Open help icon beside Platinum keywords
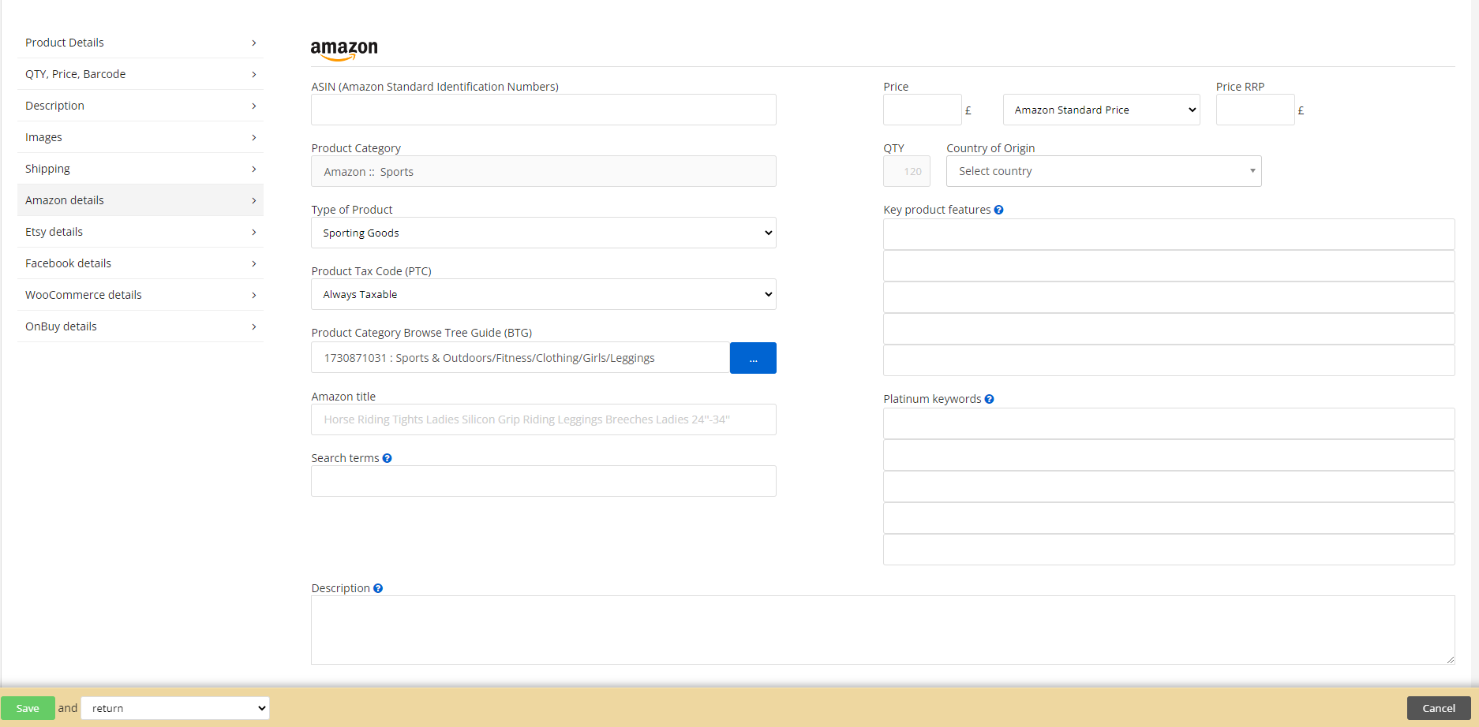Viewport: 1479px width, 727px height. point(989,399)
